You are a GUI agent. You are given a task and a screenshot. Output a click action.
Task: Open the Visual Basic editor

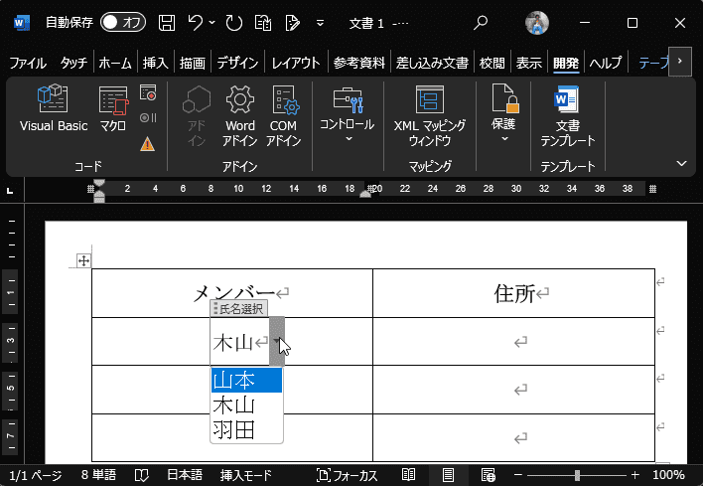click(54, 110)
